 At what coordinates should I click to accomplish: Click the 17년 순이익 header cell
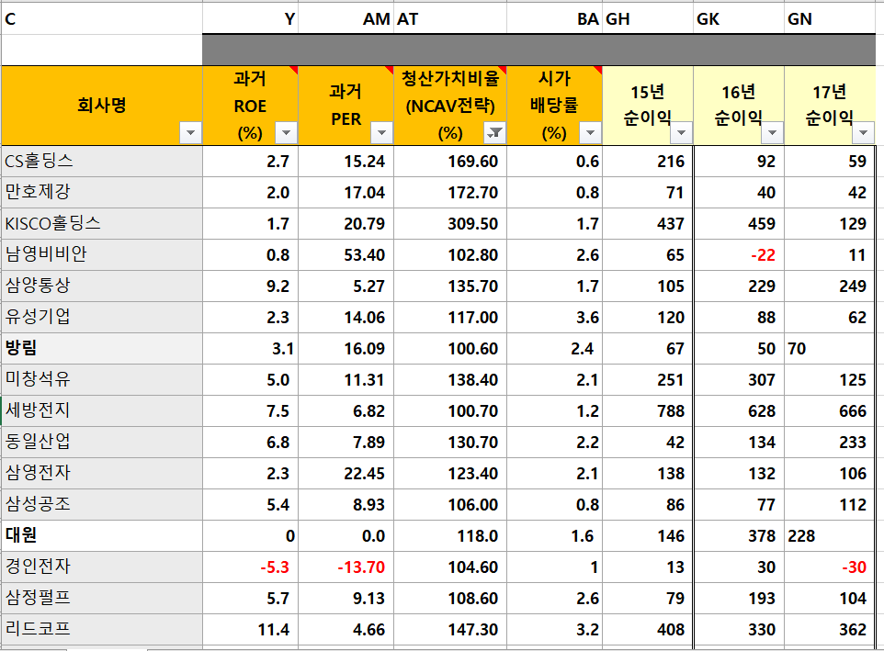(x=830, y=106)
